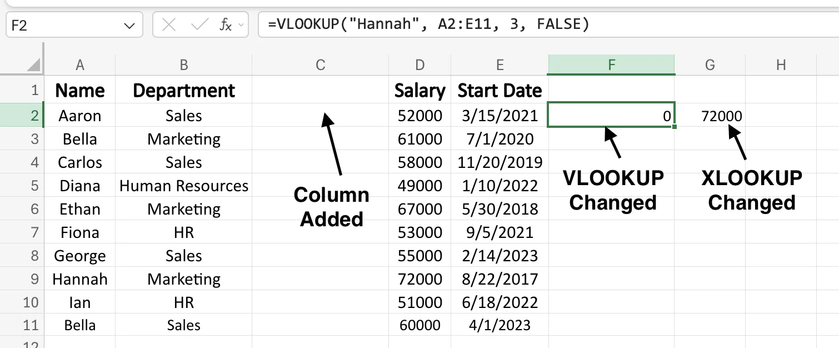The width and height of the screenshot is (839, 348).
Task: Click salary cell 53000
Action: [x=420, y=232]
